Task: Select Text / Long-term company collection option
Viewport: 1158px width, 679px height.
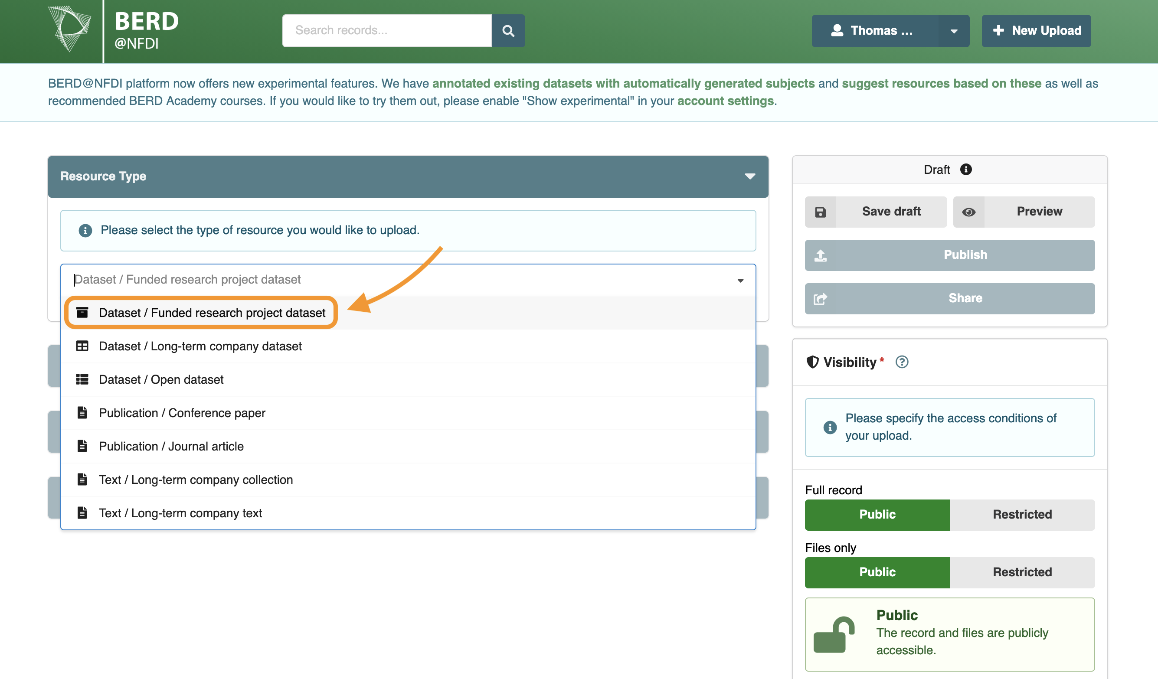Action: tap(408, 480)
